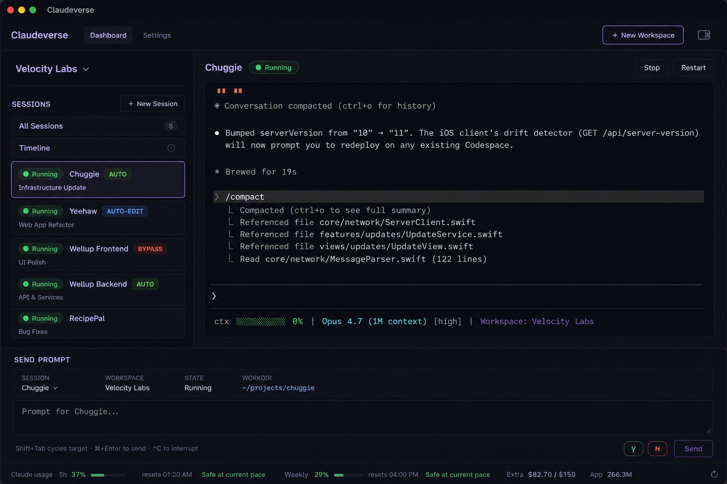
Task: Click "resets 01:20 AM" text
Action: click(x=167, y=475)
